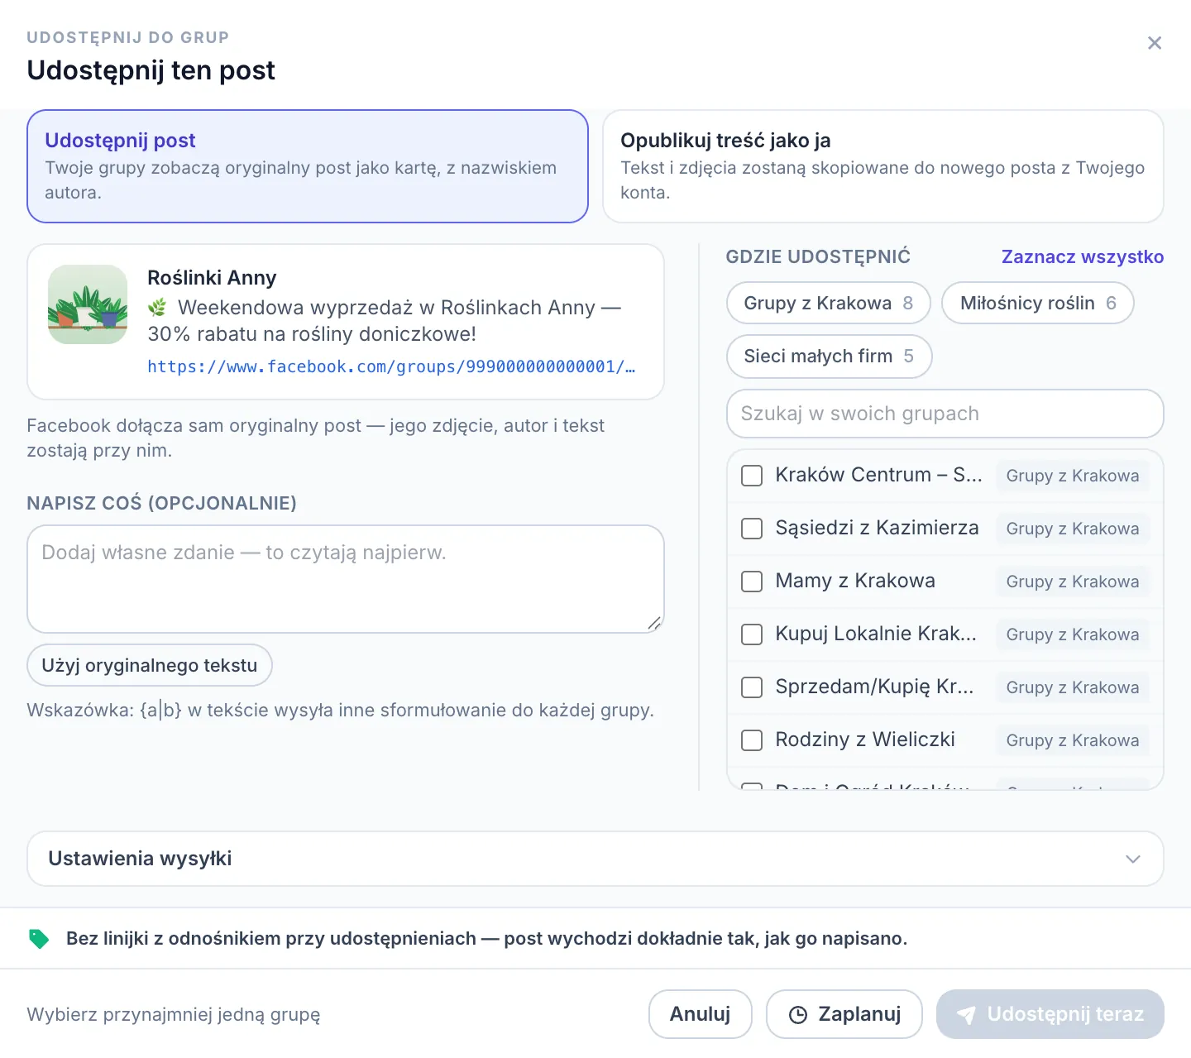Viewport: 1191px width, 1058px height.
Task: Select the Miłośnicy roślin 6 filter chip
Action: pyautogui.click(x=1038, y=303)
